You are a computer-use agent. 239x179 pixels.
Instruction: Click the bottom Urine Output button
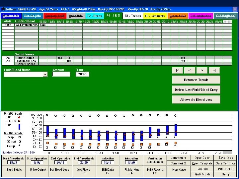tap(37, 171)
